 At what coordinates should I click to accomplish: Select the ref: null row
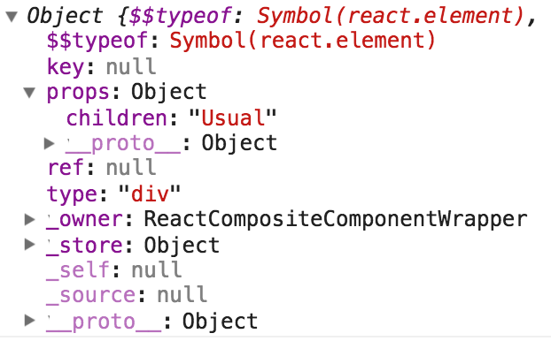[x=102, y=168]
